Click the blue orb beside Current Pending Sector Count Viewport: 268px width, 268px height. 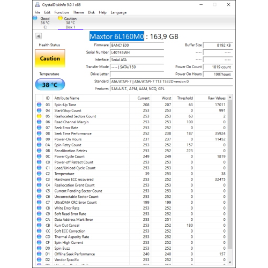pos(39,191)
